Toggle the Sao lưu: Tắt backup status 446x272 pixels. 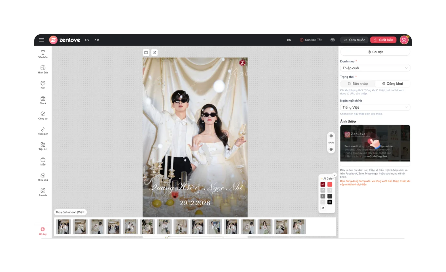click(311, 40)
